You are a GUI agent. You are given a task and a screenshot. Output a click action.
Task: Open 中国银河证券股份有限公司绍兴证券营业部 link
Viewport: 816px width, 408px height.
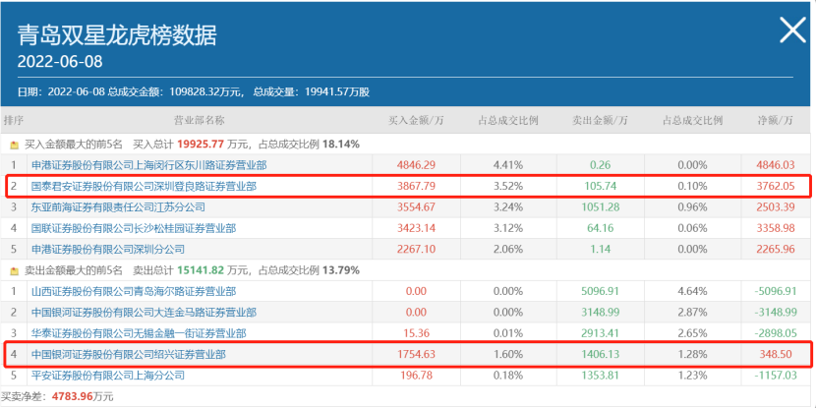[129, 355]
